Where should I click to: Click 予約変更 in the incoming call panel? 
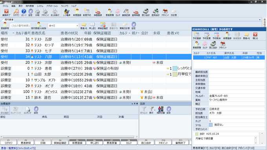tap(207, 36)
